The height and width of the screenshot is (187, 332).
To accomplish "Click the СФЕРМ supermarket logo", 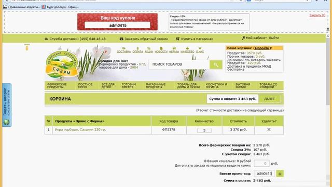I will pyautogui.click(x=62, y=64).
